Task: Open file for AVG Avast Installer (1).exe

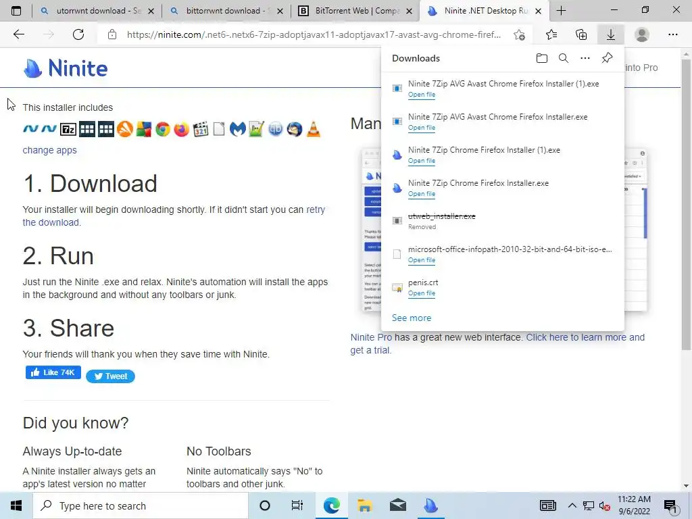Action: pos(422,95)
